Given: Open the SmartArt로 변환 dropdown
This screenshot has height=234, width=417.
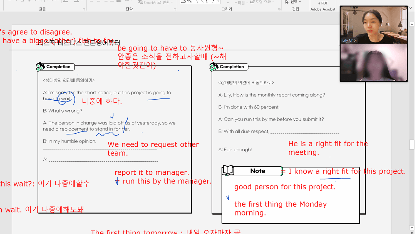Looking at the screenshot, I should 156,2.
